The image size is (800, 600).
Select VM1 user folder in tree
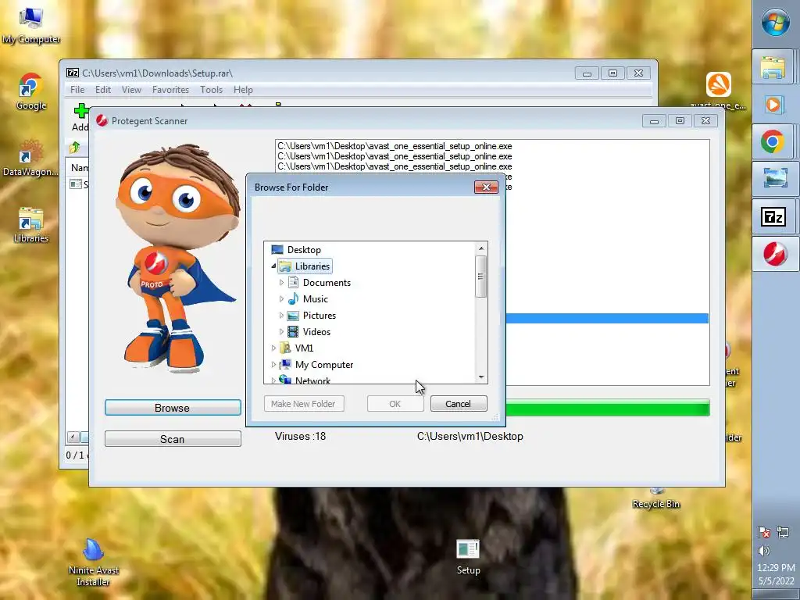(296, 348)
